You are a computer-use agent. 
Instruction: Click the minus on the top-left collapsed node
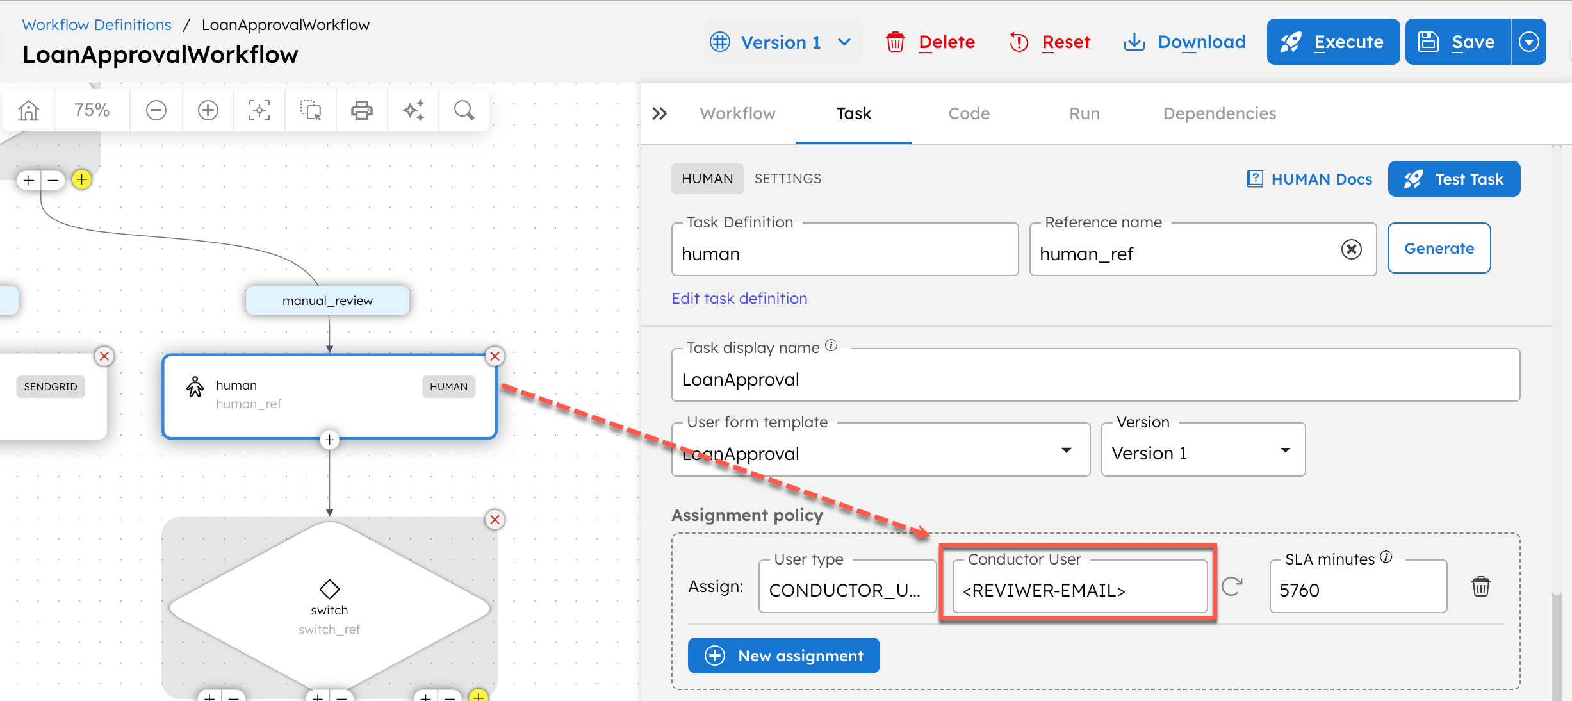tap(53, 181)
